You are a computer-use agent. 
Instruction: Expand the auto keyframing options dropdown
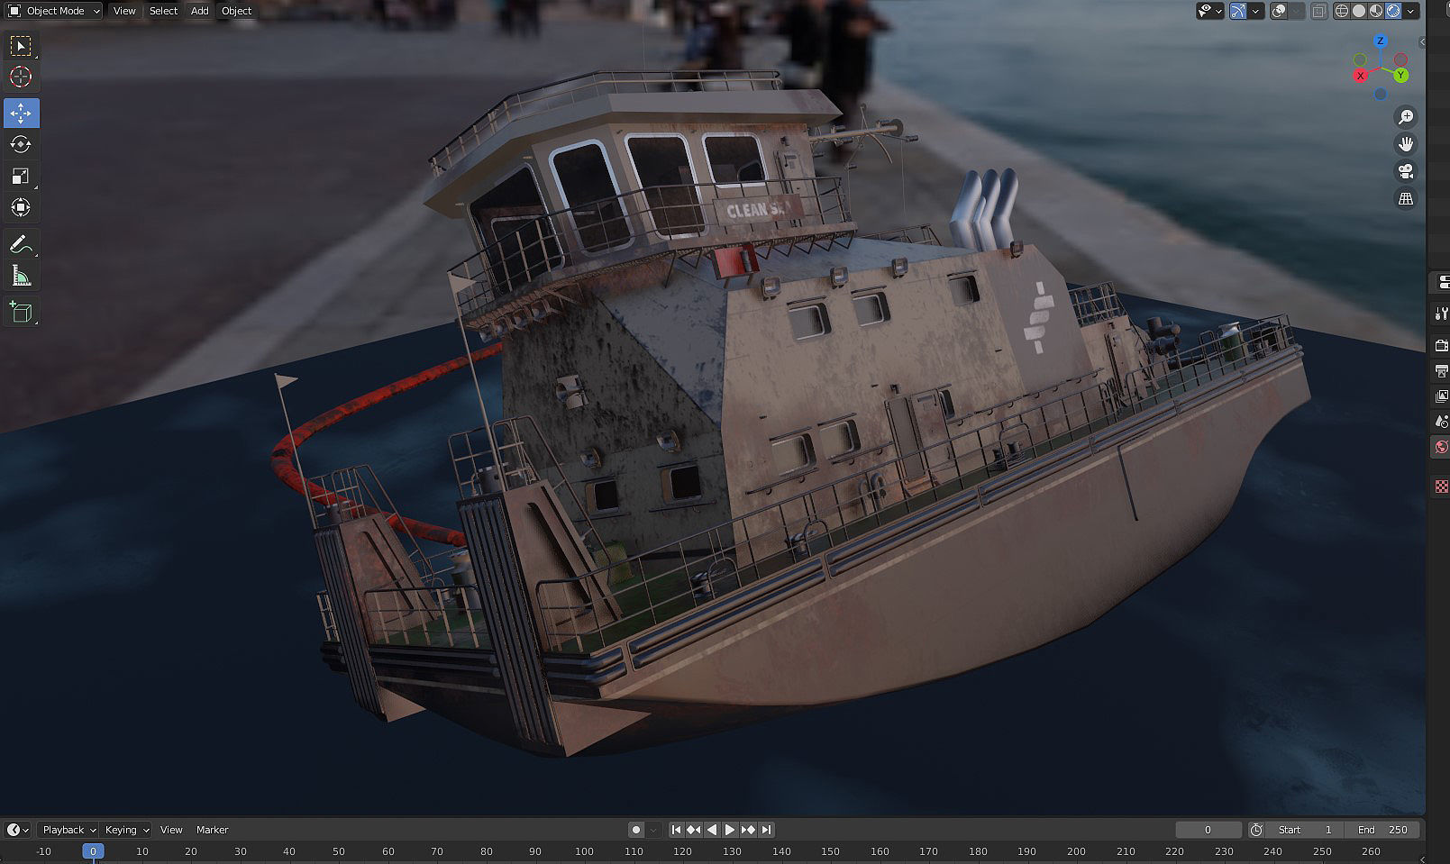click(x=653, y=830)
